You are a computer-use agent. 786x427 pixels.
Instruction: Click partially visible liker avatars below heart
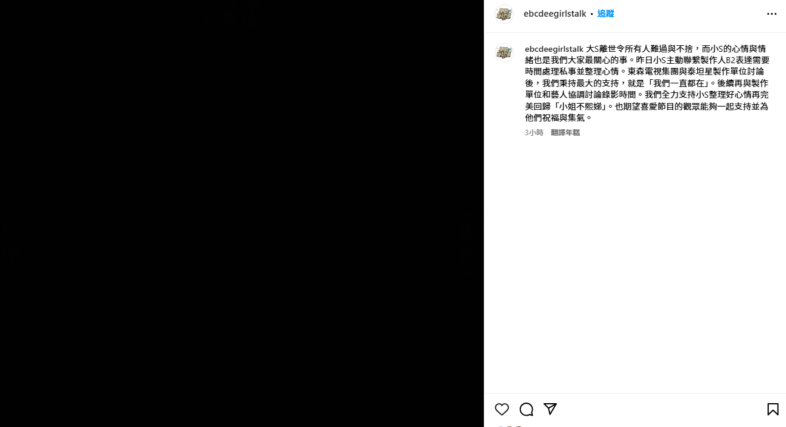[x=510, y=425]
